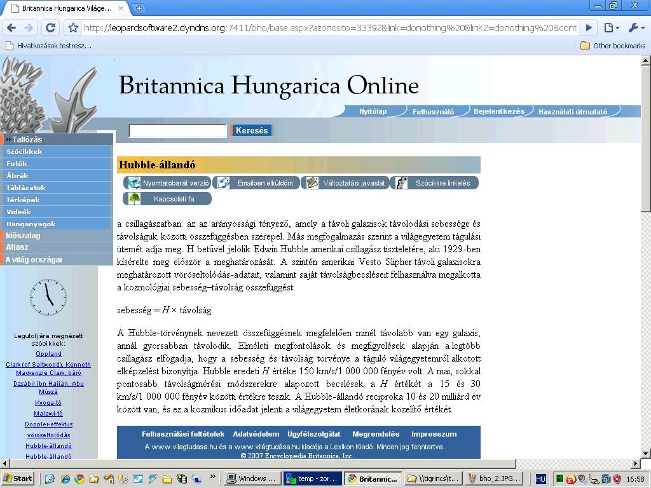Open Használati útmutató tab
The width and height of the screenshot is (651, 488).
573,112
